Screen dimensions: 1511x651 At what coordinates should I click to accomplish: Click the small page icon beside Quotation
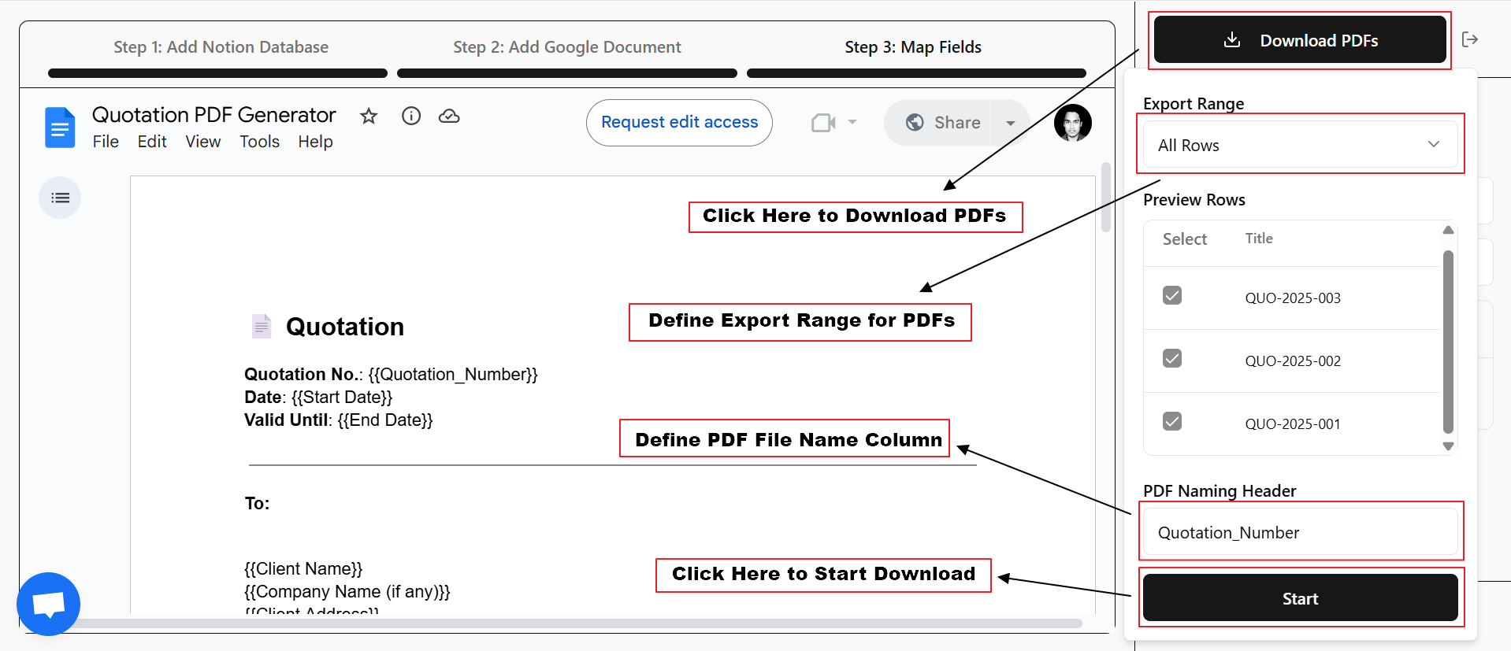[x=262, y=326]
